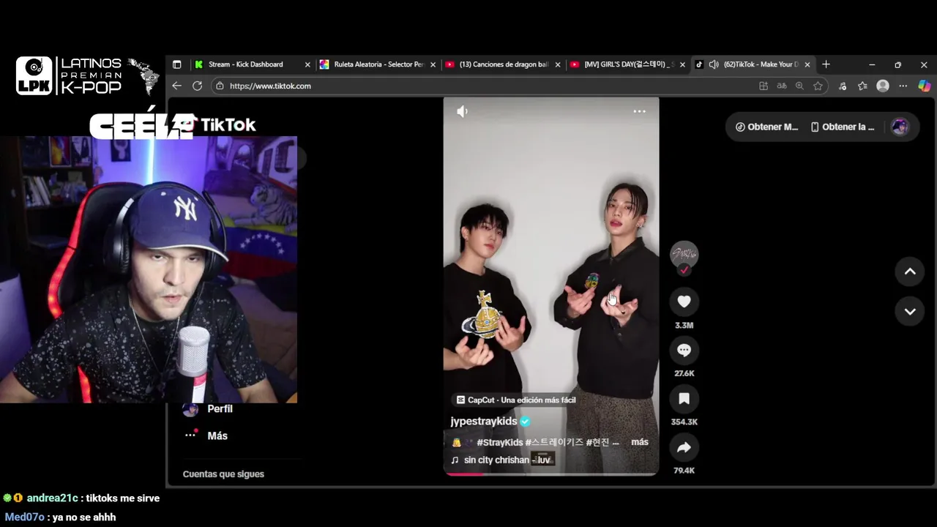Switch to Ruleta Aleatoria tab
This screenshot has width=937, height=527.
[x=378, y=64]
